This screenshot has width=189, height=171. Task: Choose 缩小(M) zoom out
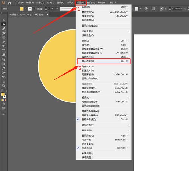pos(103,45)
